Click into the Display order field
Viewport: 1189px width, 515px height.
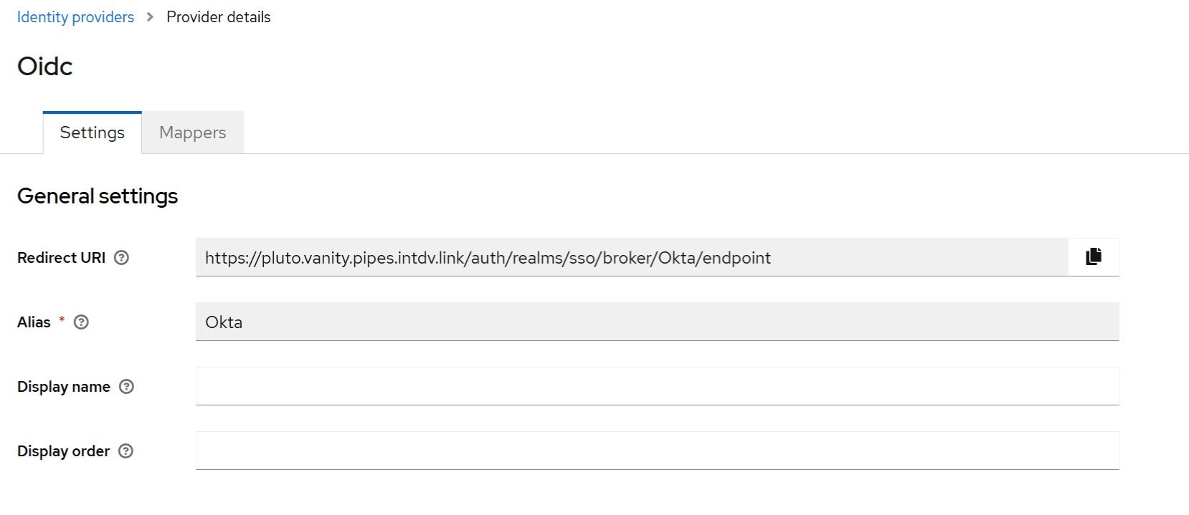click(x=656, y=451)
